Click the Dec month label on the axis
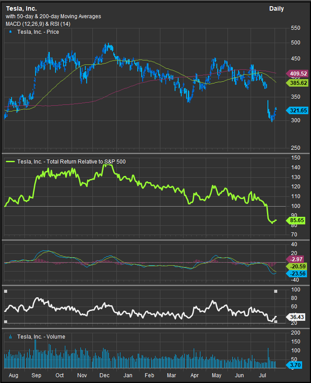 (104, 375)
